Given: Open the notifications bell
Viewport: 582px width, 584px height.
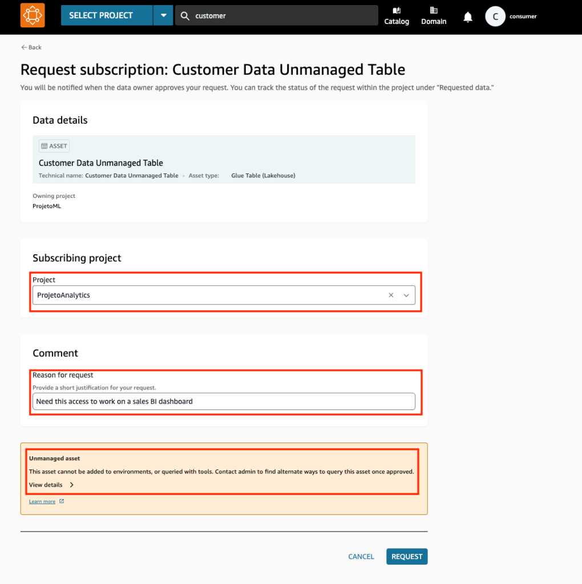Looking at the screenshot, I should click(x=468, y=17).
